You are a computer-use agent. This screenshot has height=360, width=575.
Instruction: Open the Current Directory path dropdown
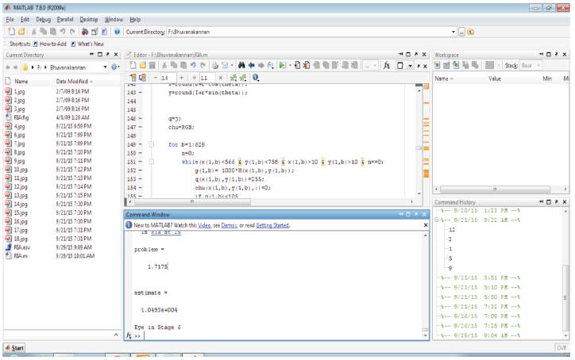[x=453, y=32]
